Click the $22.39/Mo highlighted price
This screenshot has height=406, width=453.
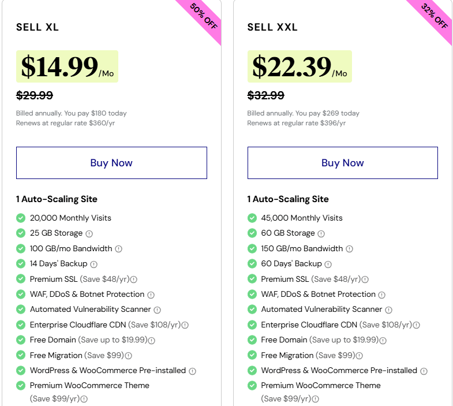(299, 66)
